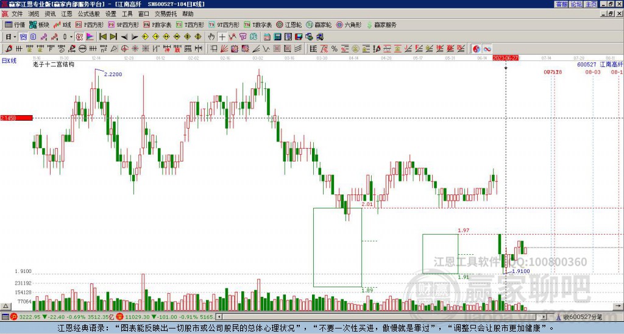The image size is (624, 334).
Task: Click the black left-arrow step icon
Action: point(124,37)
